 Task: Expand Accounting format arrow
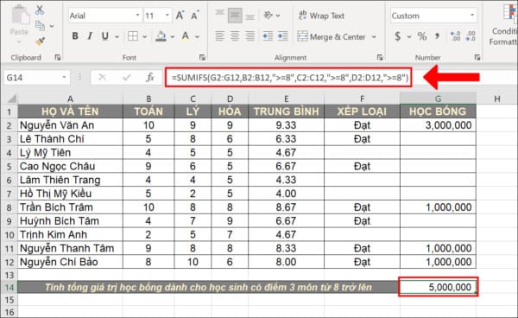(409, 36)
